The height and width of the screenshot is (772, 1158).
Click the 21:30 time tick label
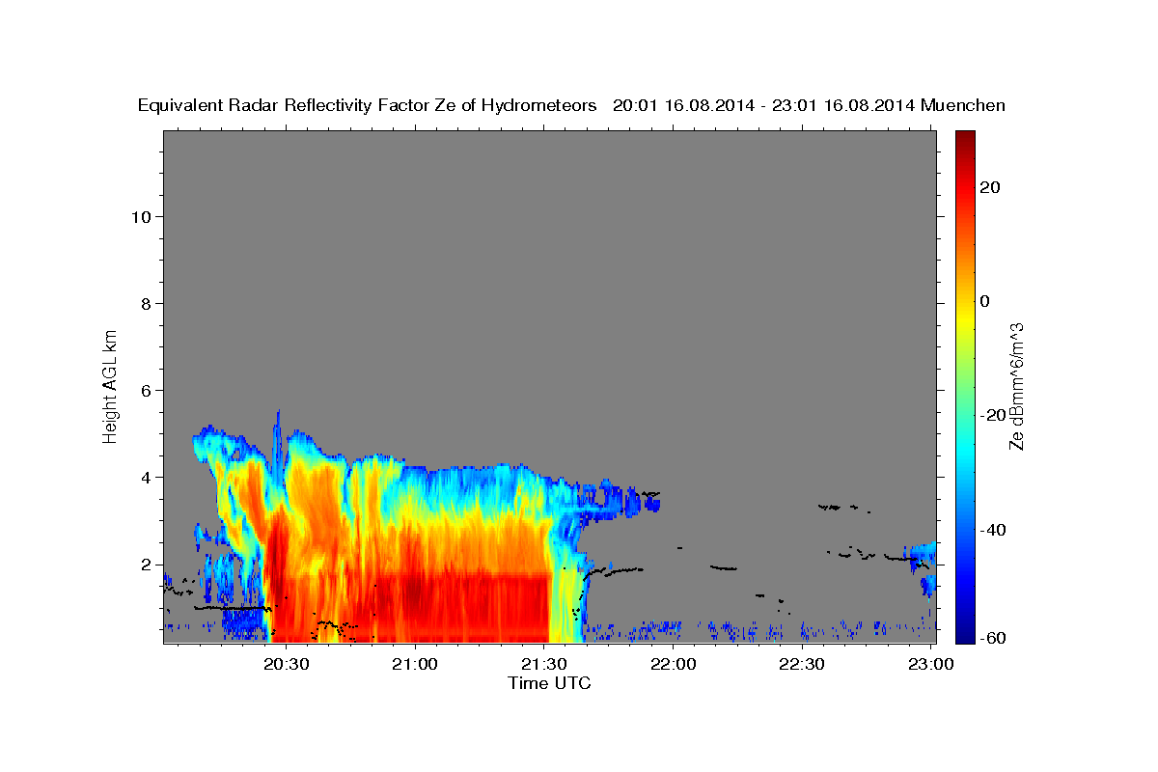coord(543,664)
